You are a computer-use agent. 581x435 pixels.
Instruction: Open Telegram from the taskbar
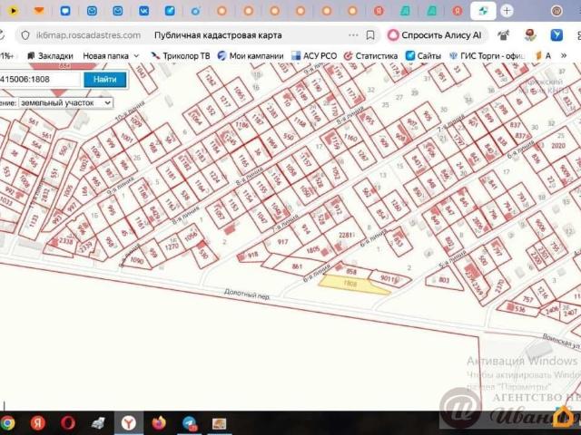pos(190,423)
